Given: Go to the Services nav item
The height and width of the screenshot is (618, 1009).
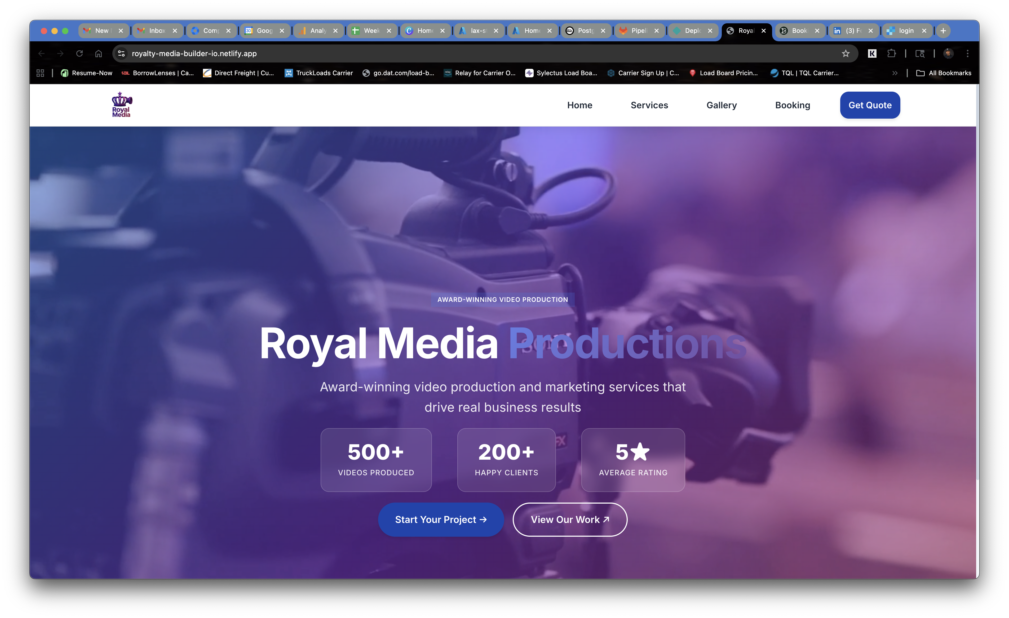Looking at the screenshot, I should coord(649,105).
